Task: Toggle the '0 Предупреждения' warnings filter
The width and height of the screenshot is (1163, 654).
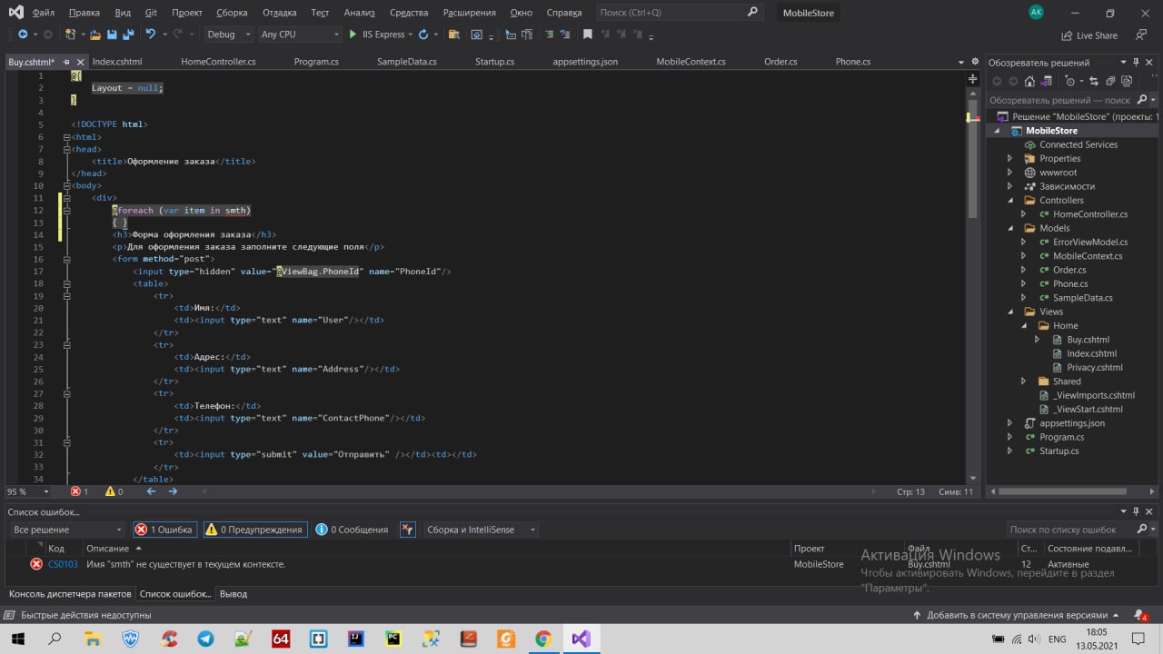Action: click(253, 530)
